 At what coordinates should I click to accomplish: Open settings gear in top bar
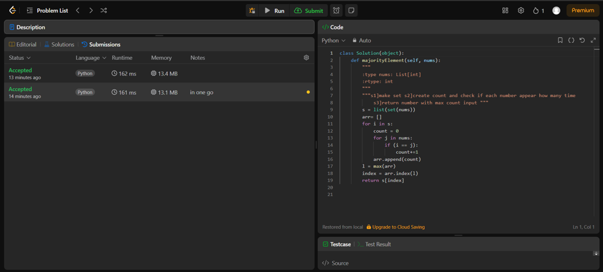[521, 10]
